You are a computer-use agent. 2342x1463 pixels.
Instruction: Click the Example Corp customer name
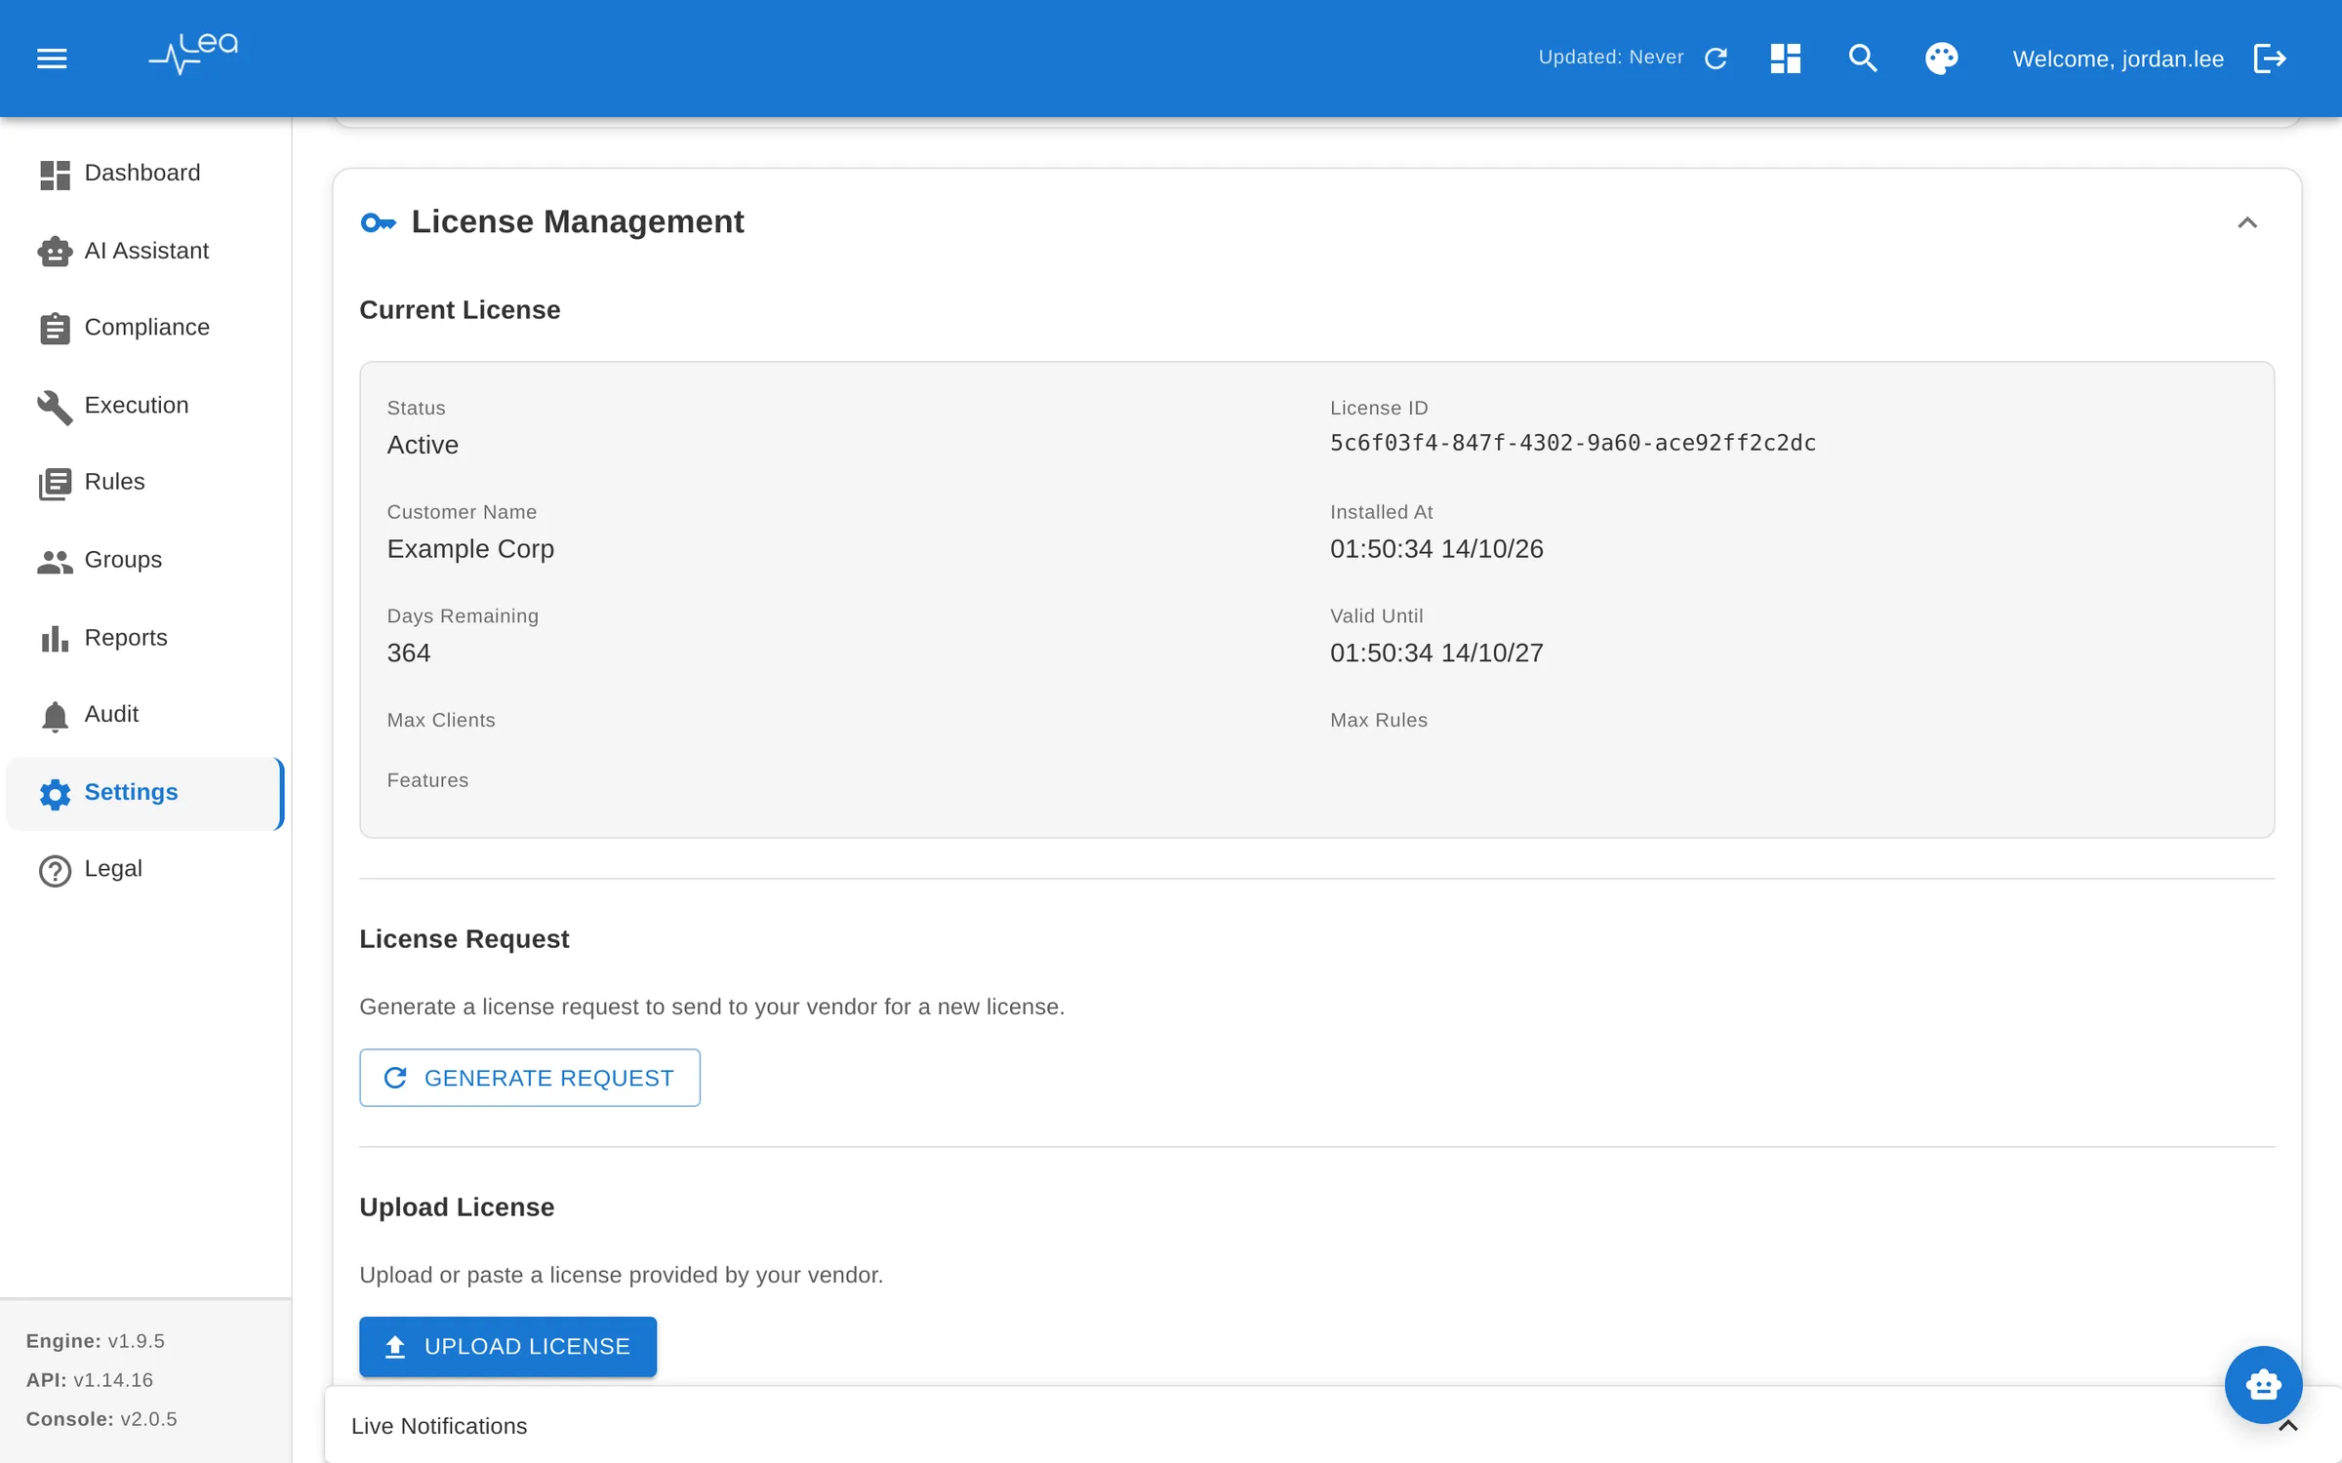coord(470,549)
